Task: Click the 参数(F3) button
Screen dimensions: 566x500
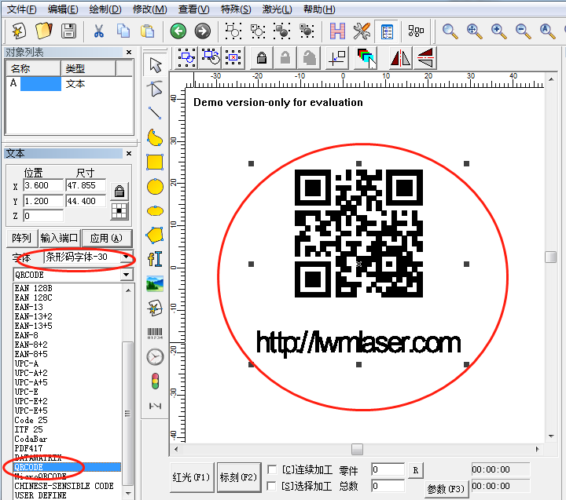Action: tap(447, 489)
